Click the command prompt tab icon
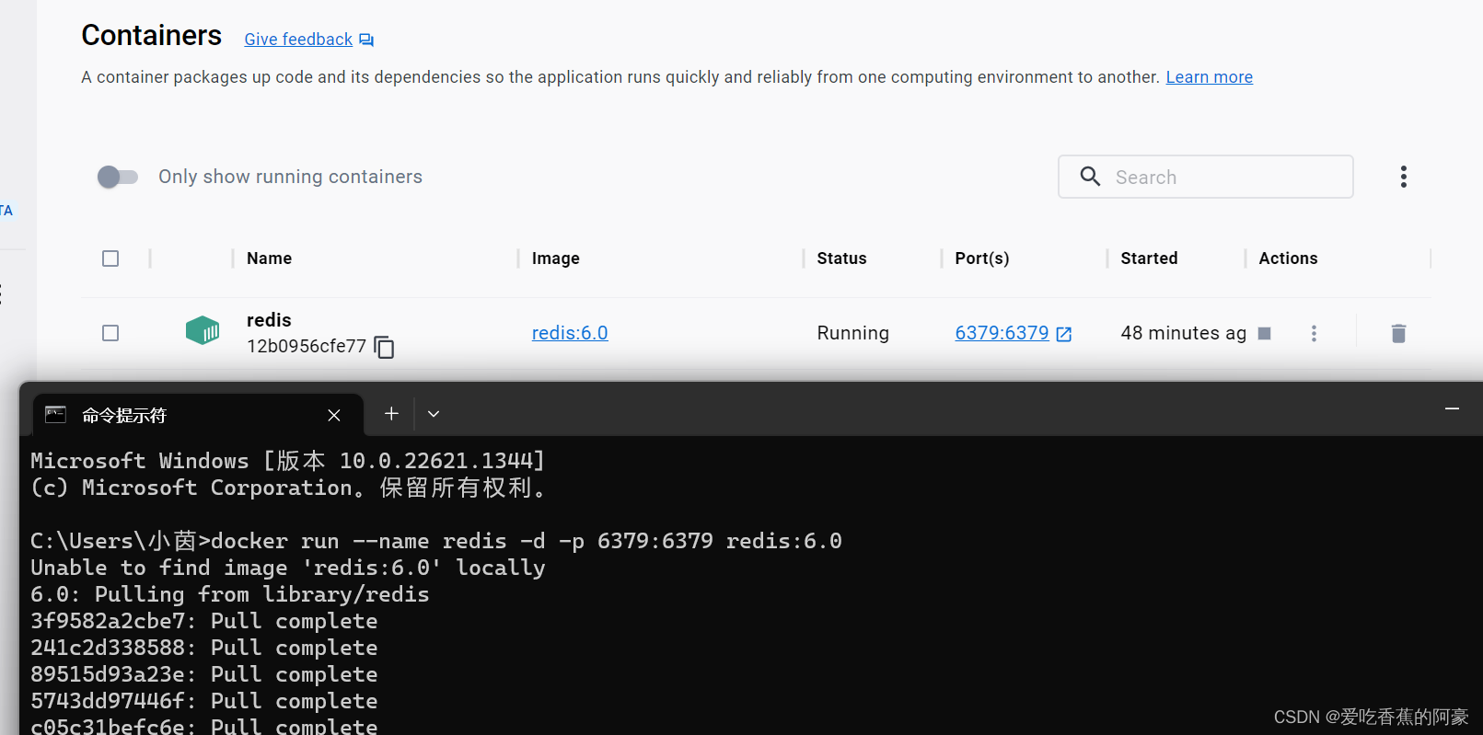The image size is (1483, 735). click(55, 415)
